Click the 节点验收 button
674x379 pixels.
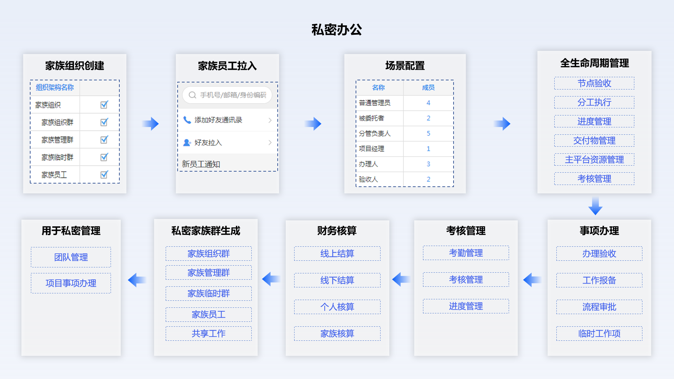click(x=594, y=83)
